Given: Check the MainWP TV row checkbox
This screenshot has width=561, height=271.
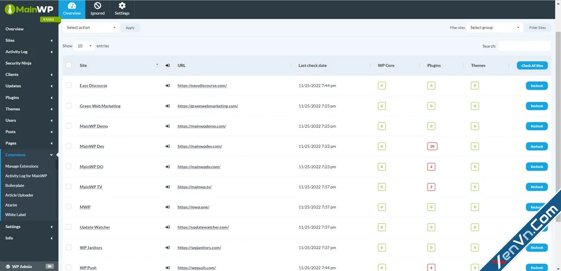Looking at the screenshot, I should click(68, 186).
